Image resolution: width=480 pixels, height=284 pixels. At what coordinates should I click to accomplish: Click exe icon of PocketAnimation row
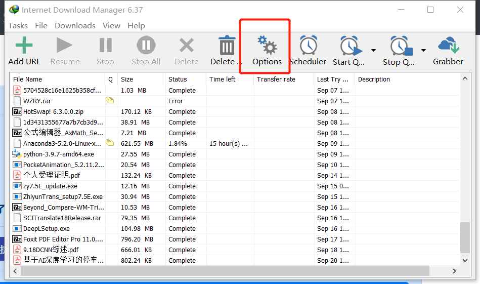click(x=17, y=165)
